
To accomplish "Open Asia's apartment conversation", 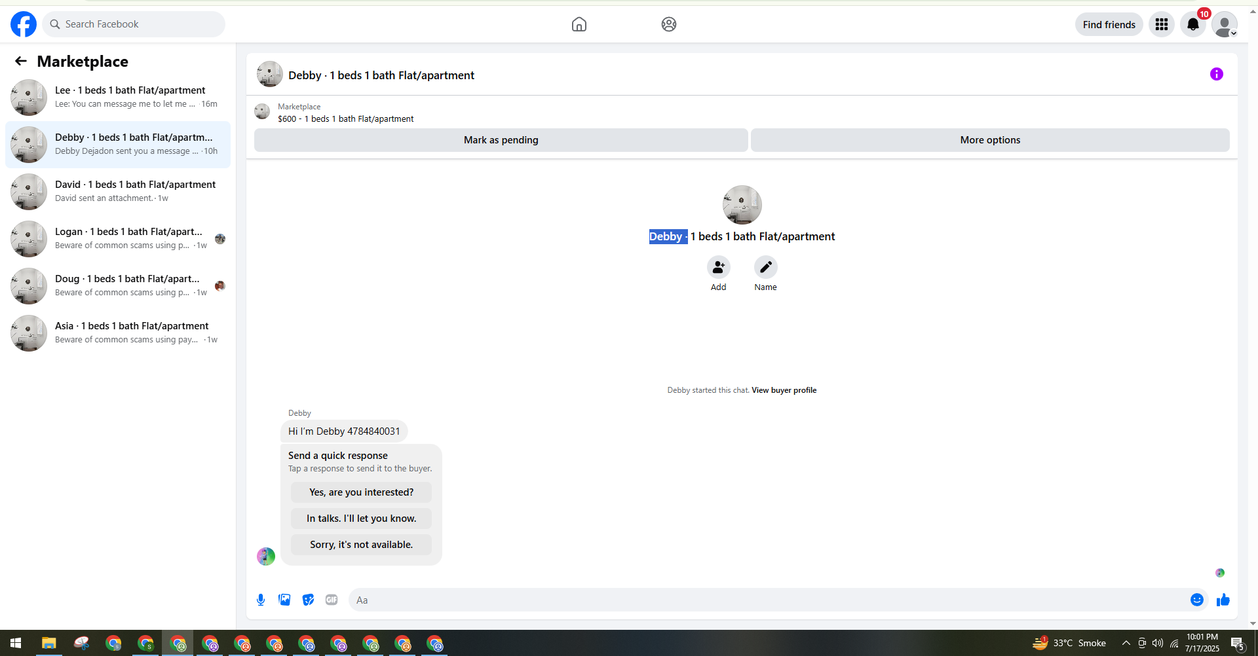I will pos(118,333).
